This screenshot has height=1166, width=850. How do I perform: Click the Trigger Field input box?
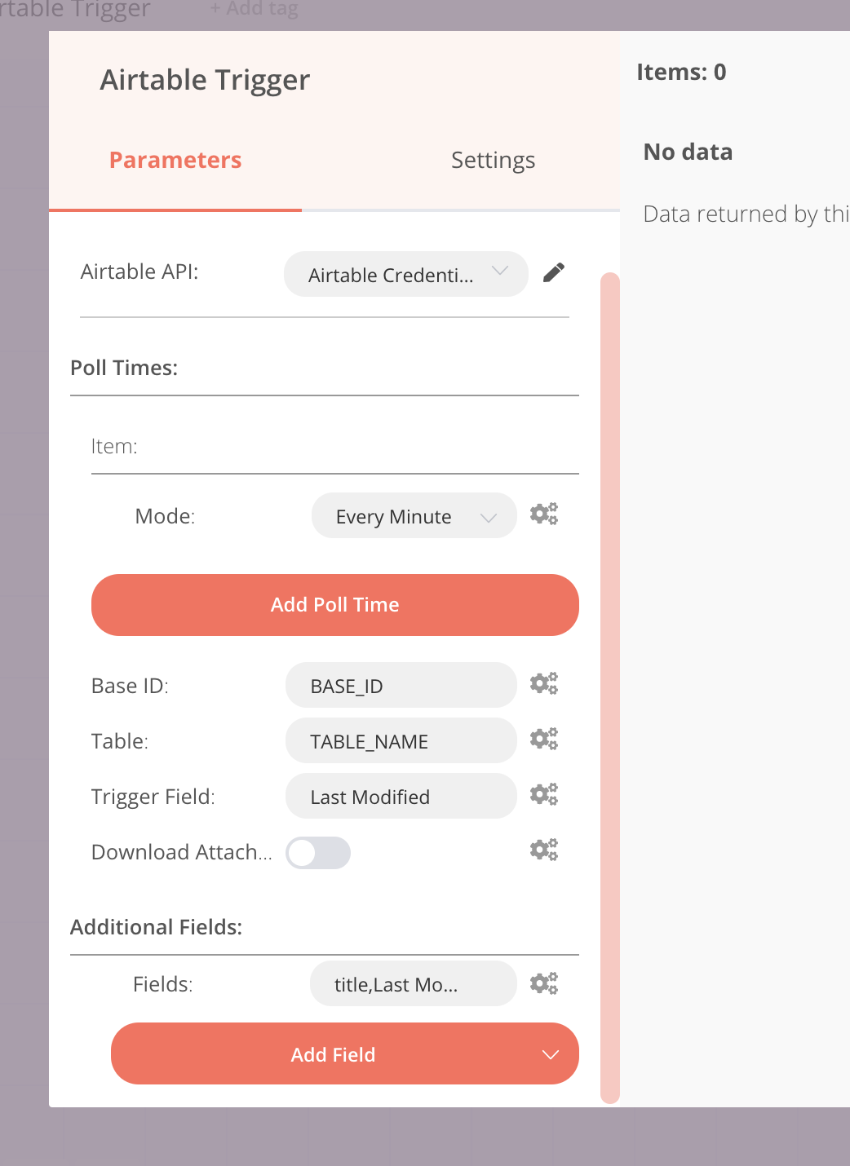pos(401,796)
